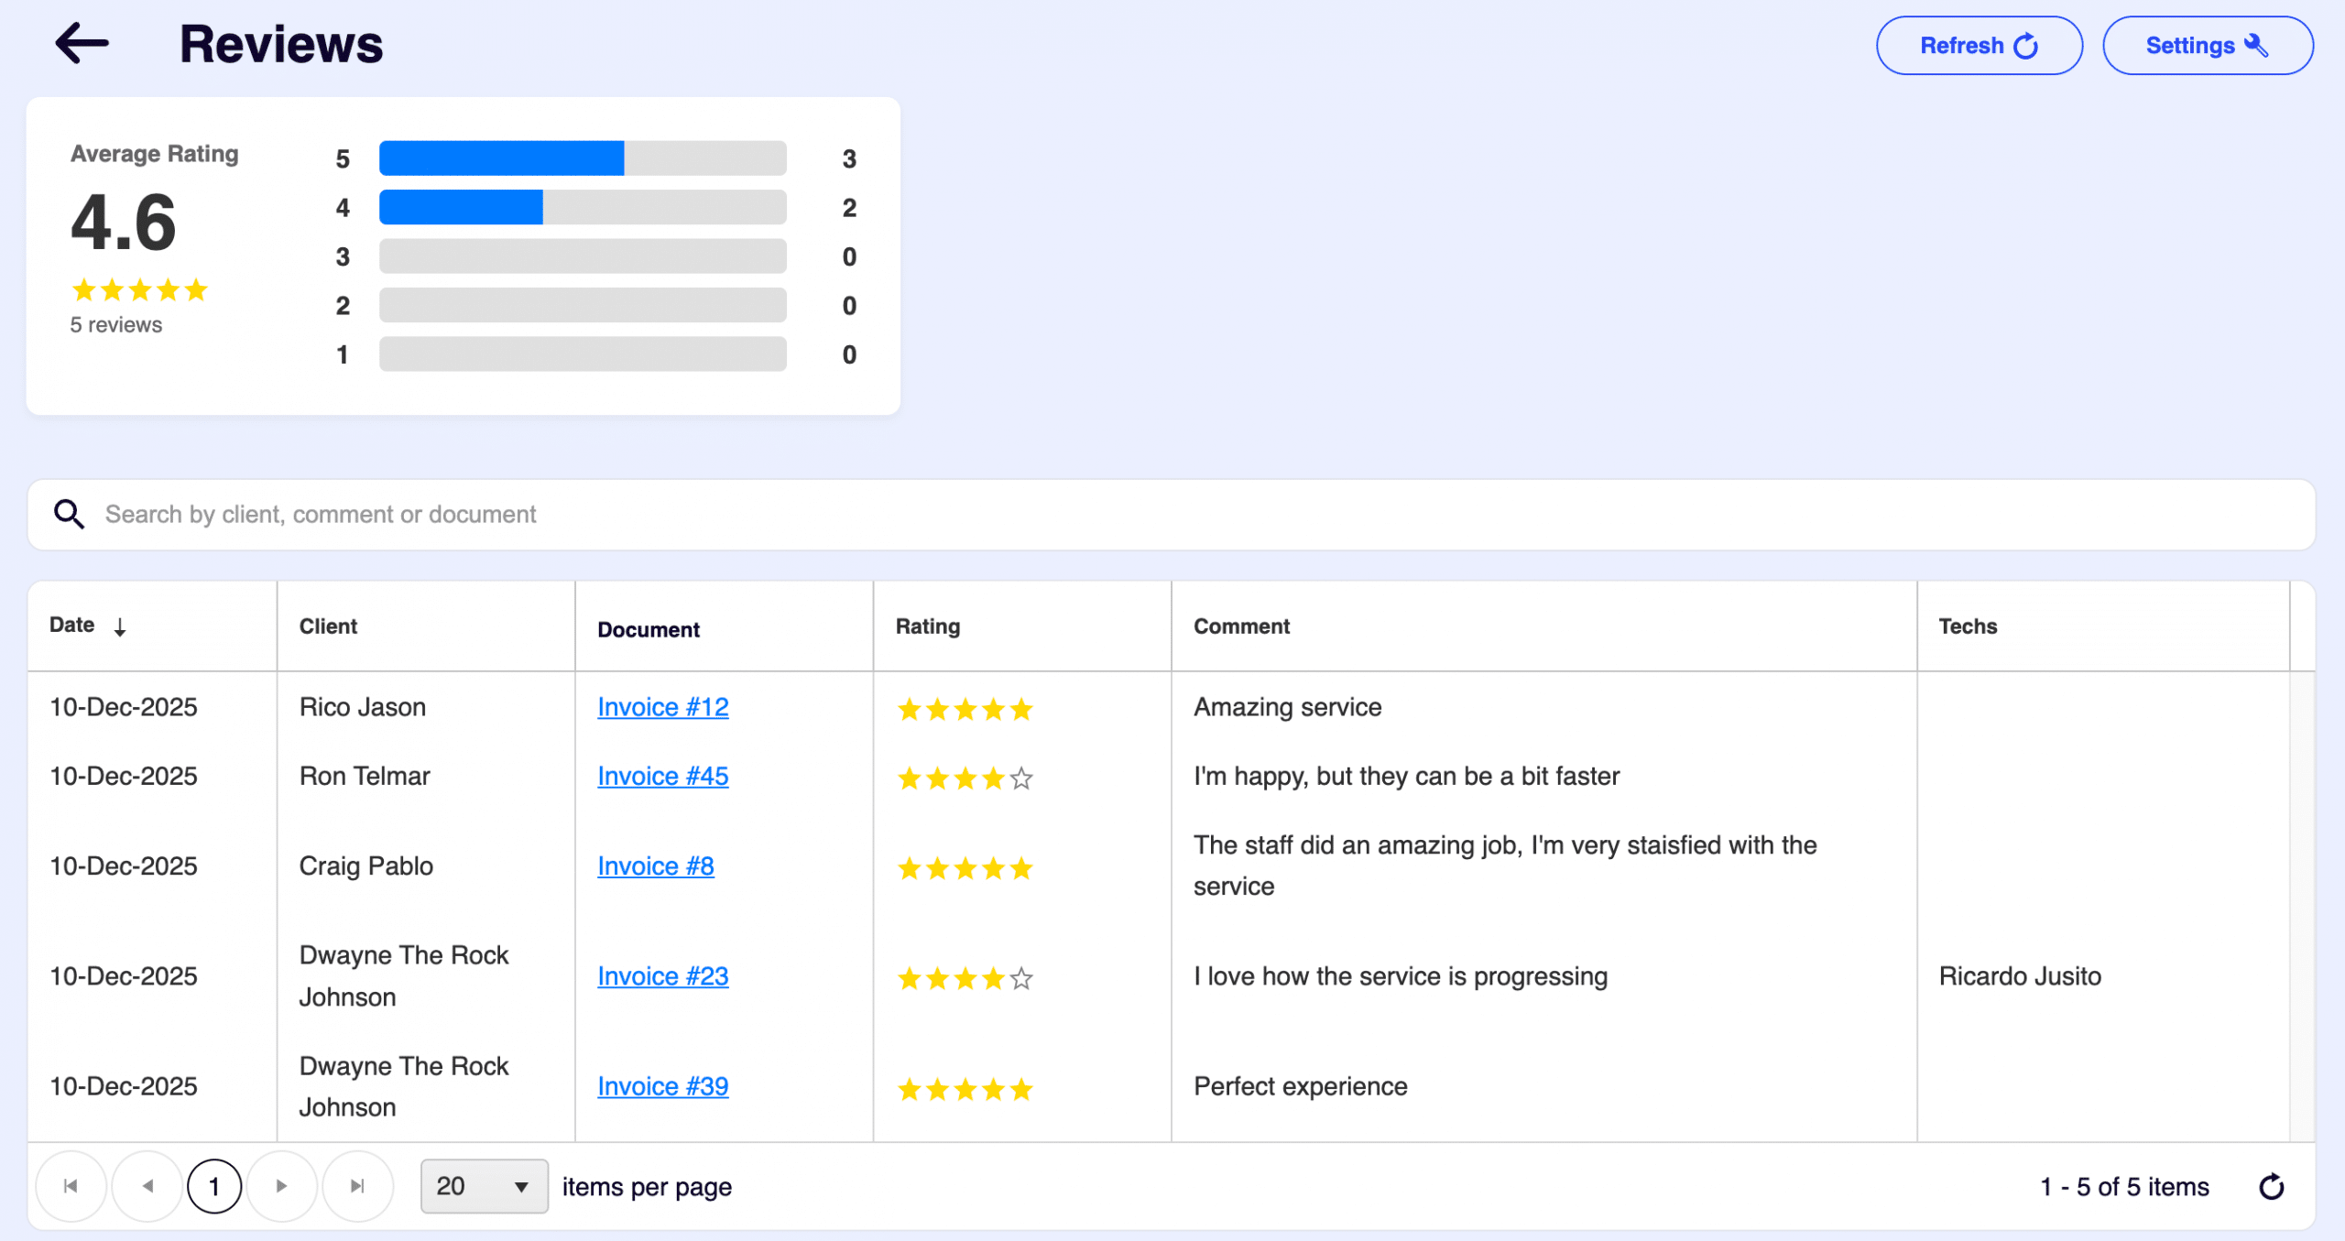Screen dimensions: 2345x1241
Task: Go to previous page arrow
Action: coord(147,1186)
